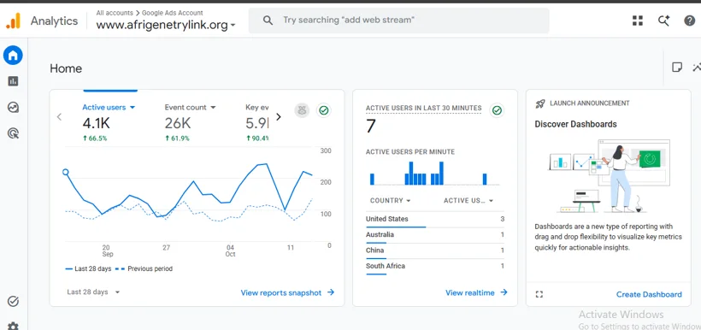Click the China country row
The image size is (701, 330).
click(x=435, y=250)
